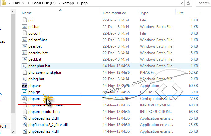Select the peardev.bat file name
The image size is (211, 136).
pyautogui.click(x=38, y=53)
